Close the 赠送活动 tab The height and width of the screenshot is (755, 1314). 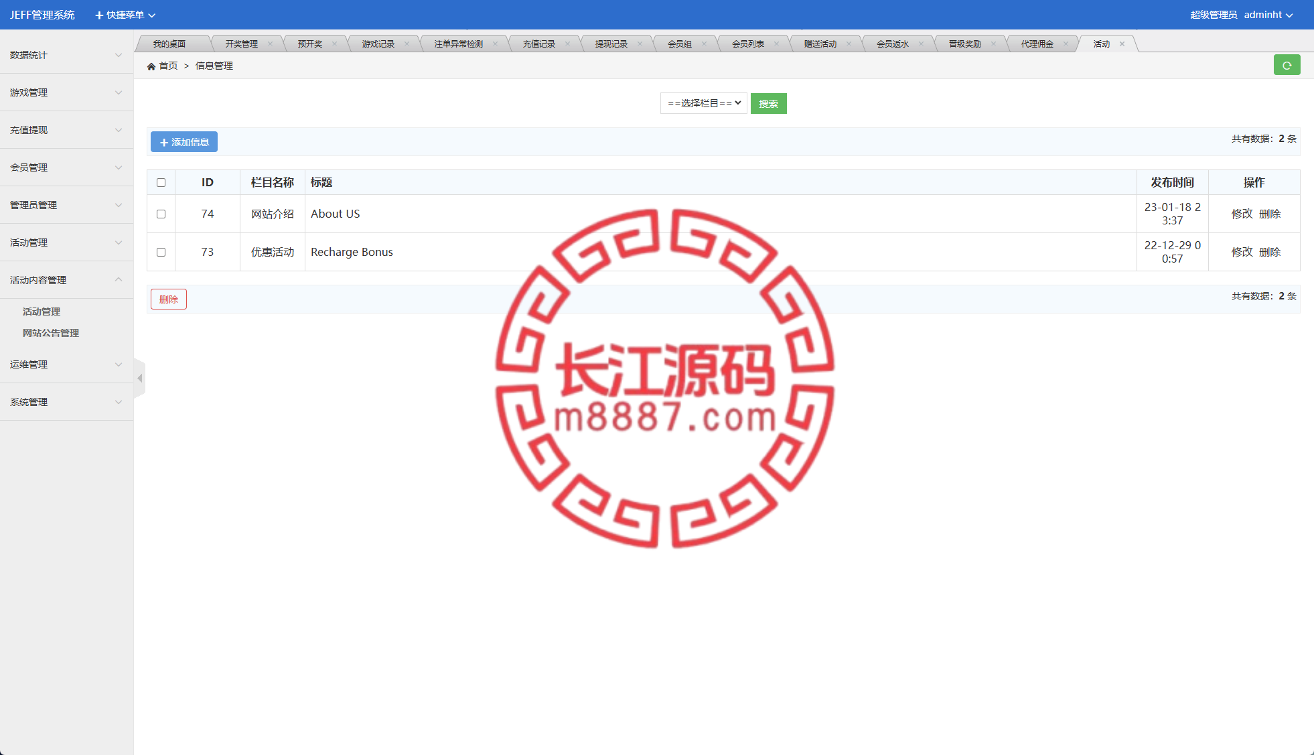click(849, 44)
